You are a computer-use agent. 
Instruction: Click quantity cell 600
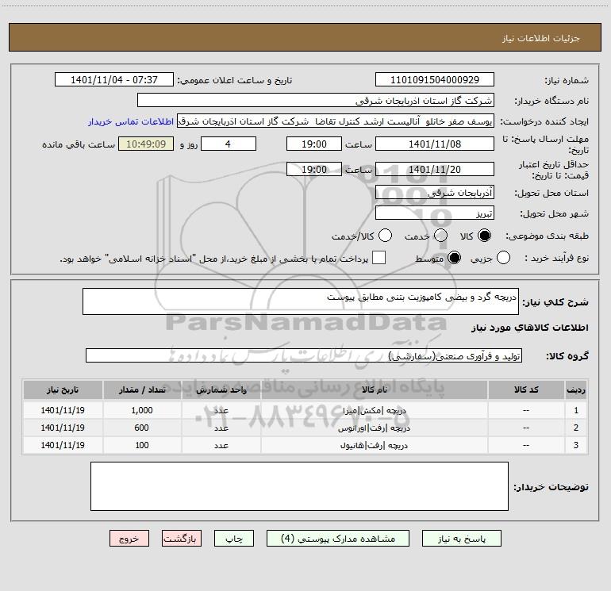pos(142,428)
